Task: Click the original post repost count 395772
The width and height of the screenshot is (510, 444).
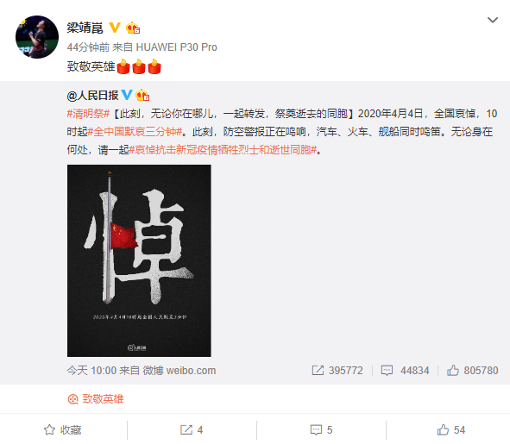Action: click(337, 370)
